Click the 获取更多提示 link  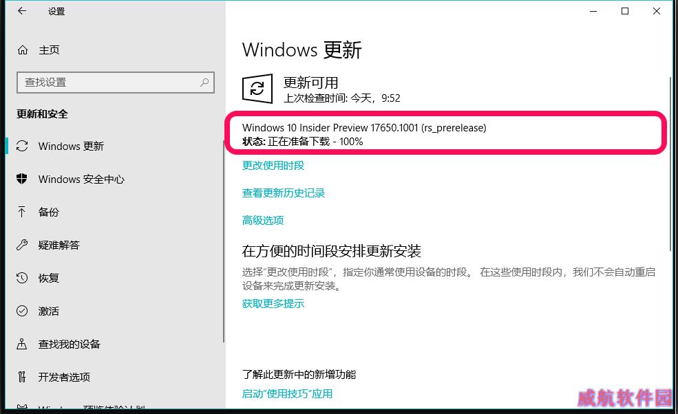(x=273, y=304)
